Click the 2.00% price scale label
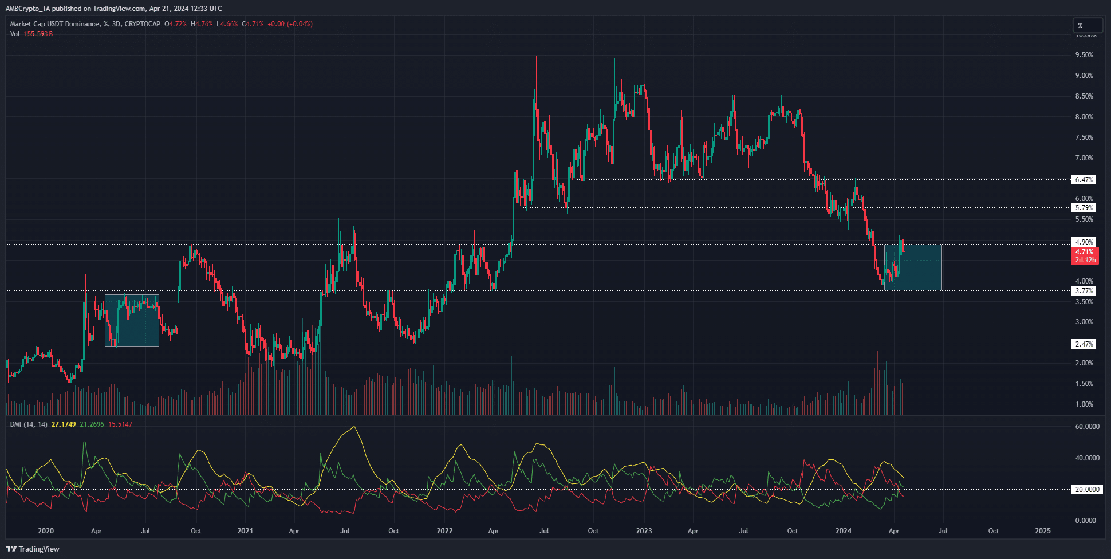 (x=1084, y=363)
